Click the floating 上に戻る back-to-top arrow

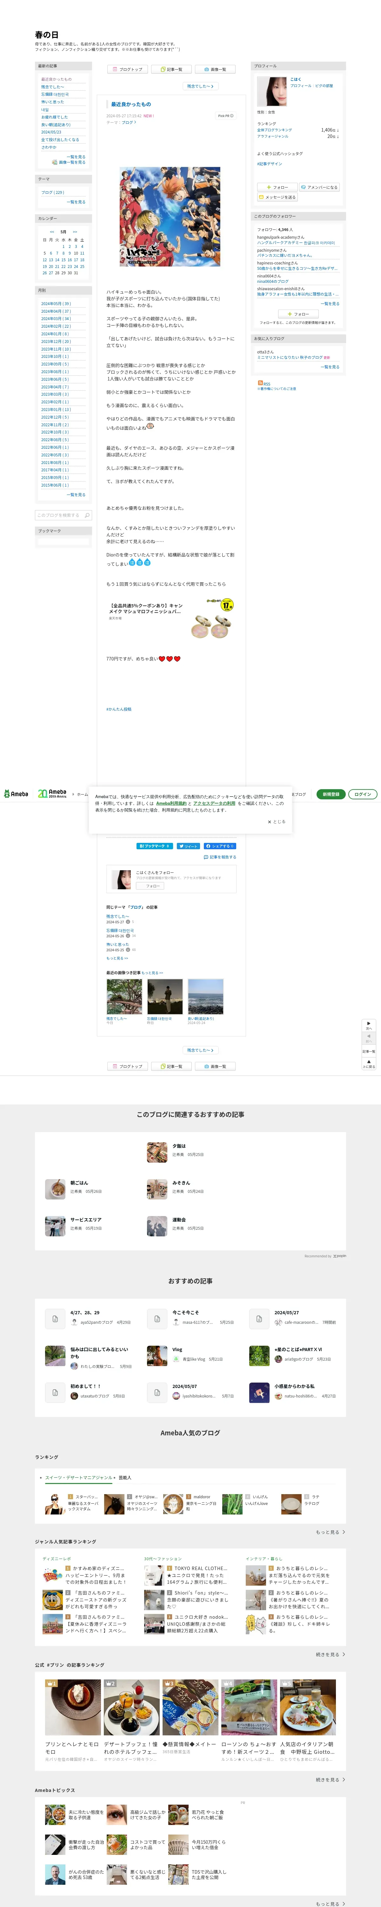pos(368,1063)
